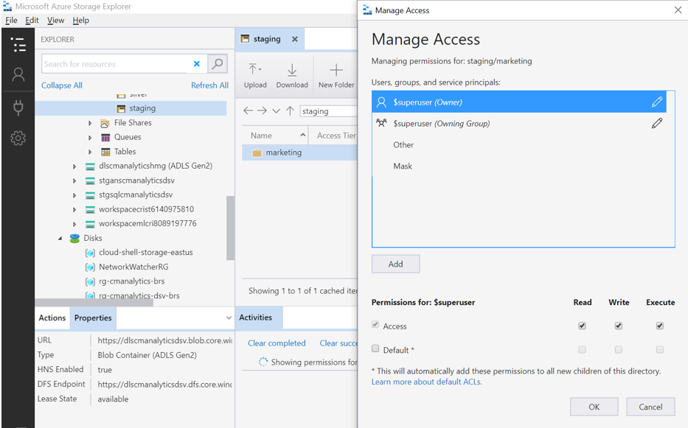Click the Access checkbox

(x=375, y=325)
